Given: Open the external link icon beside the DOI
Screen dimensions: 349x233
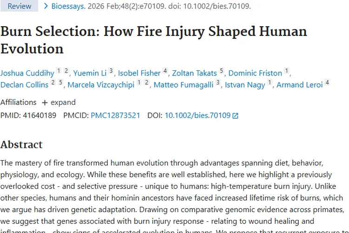Looking at the screenshot, I should [235, 116].
